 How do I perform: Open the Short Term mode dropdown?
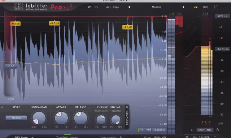[205, 130]
